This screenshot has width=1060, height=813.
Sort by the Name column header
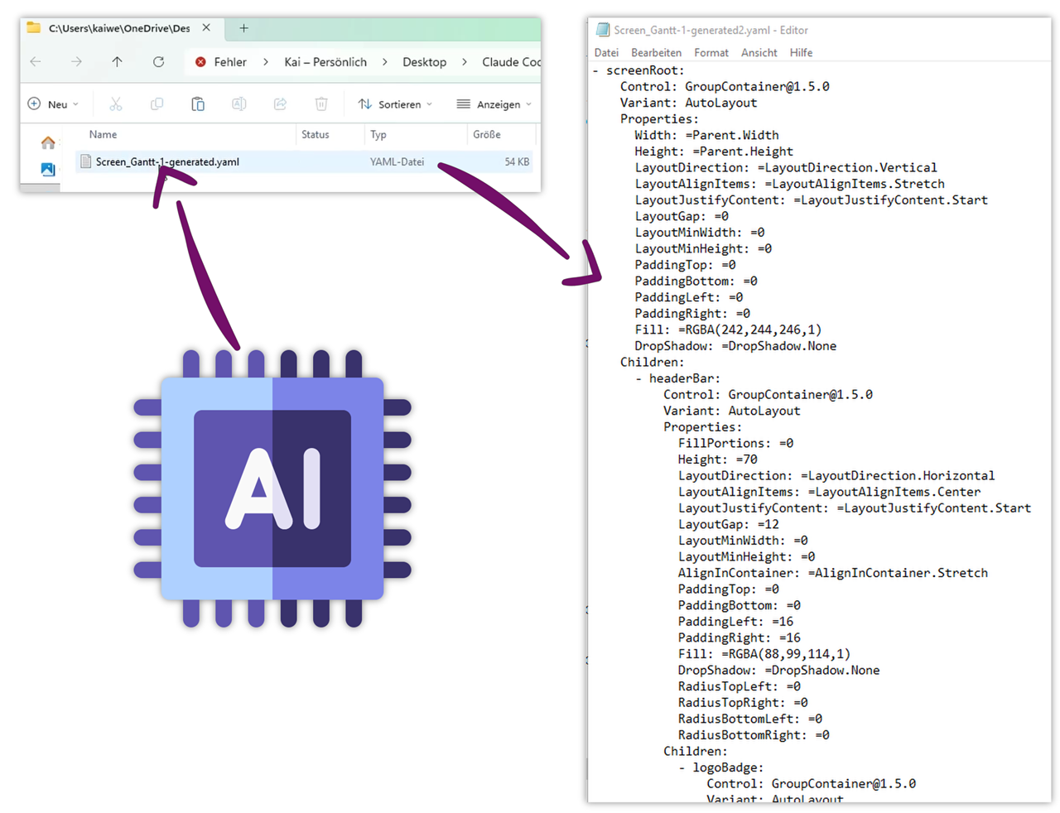103,135
